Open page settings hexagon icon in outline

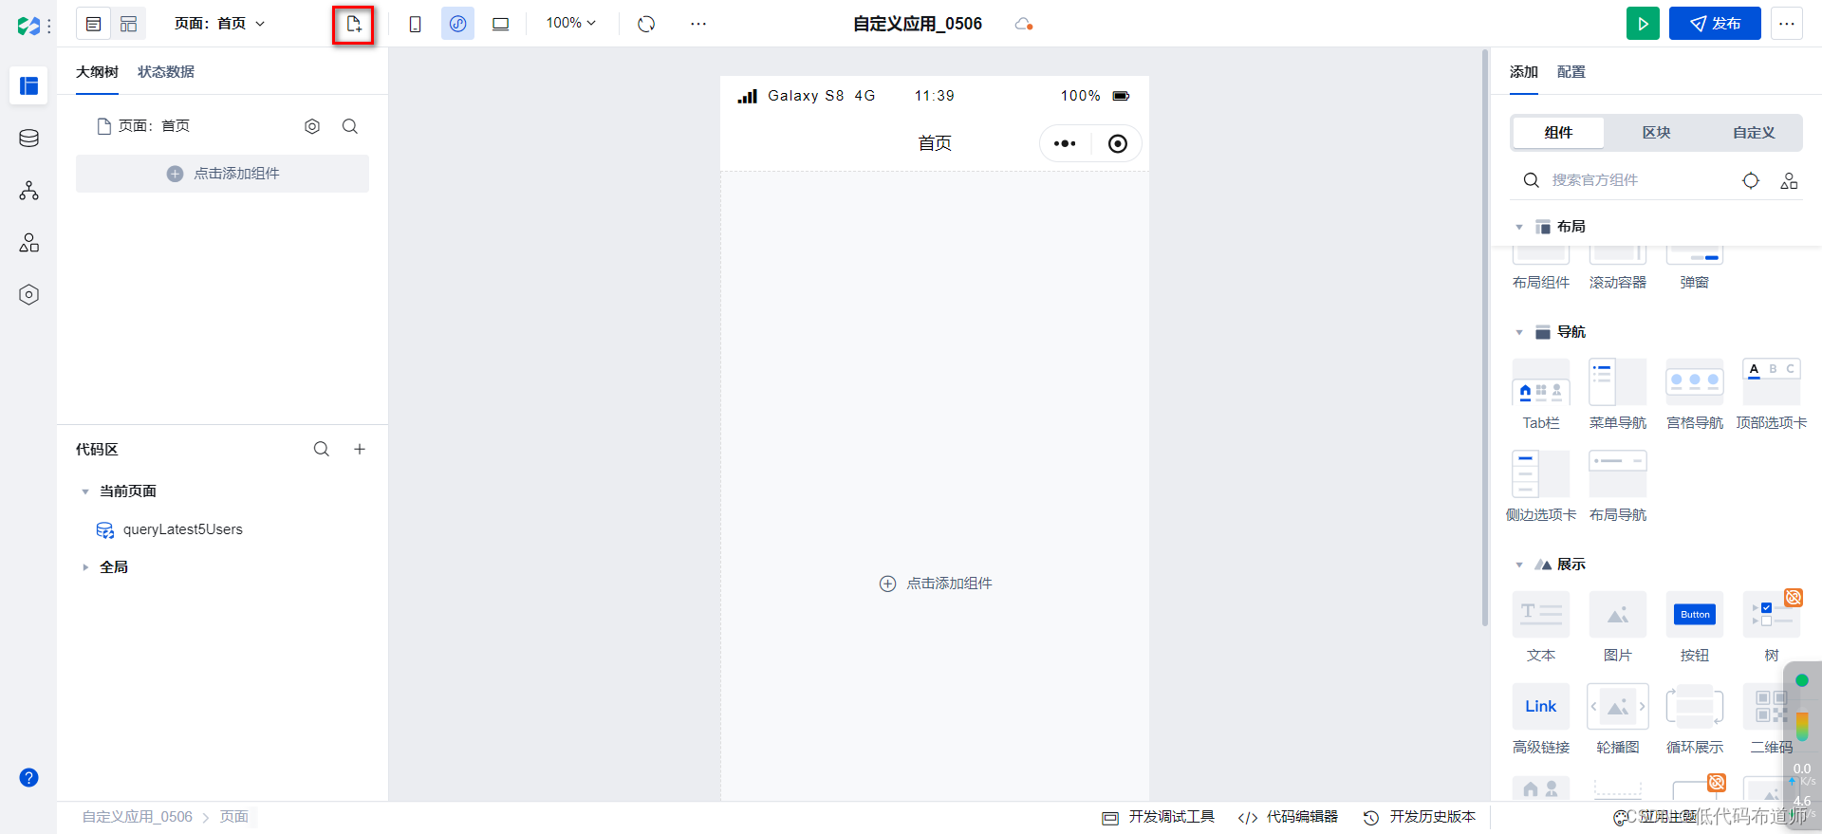[x=312, y=126]
